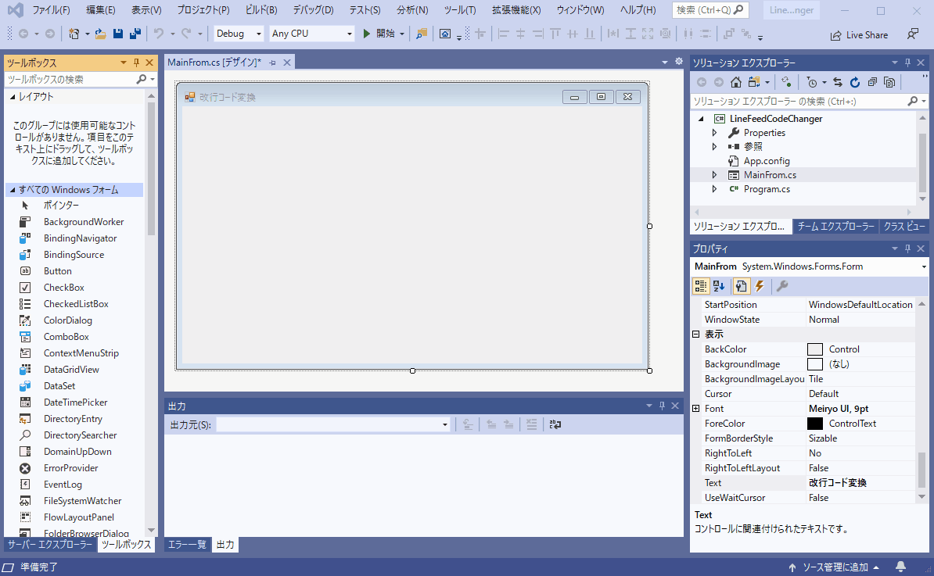
Task: Click BackColor Control color swatch
Action: point(815,349)
